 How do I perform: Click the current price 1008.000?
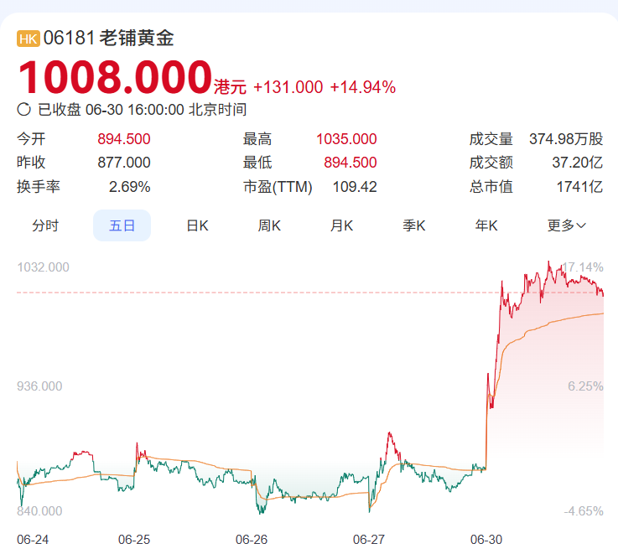click(x=115, y=76)
